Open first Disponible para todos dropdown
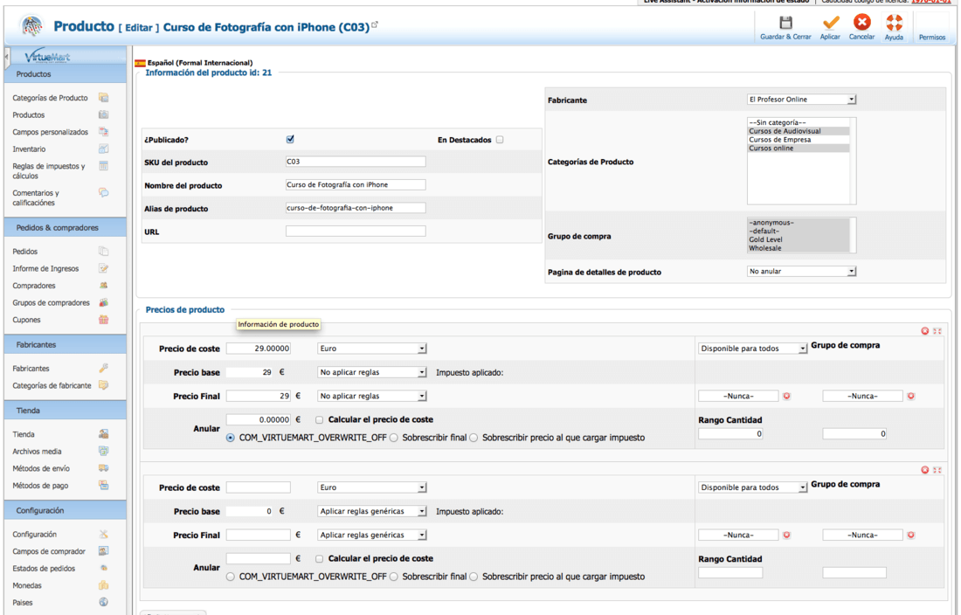 752,349
